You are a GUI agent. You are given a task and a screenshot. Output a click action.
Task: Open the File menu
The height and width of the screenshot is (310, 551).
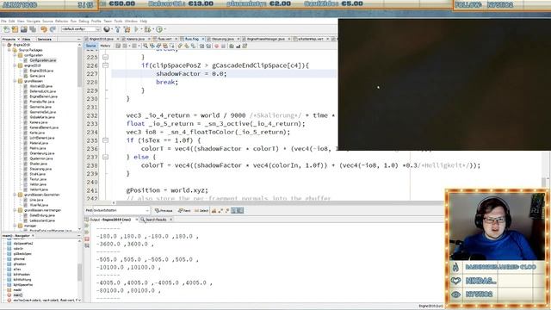coord(3,22)
